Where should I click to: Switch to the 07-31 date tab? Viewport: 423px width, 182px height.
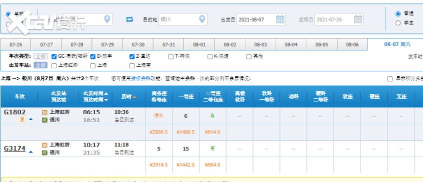point(168,44)
